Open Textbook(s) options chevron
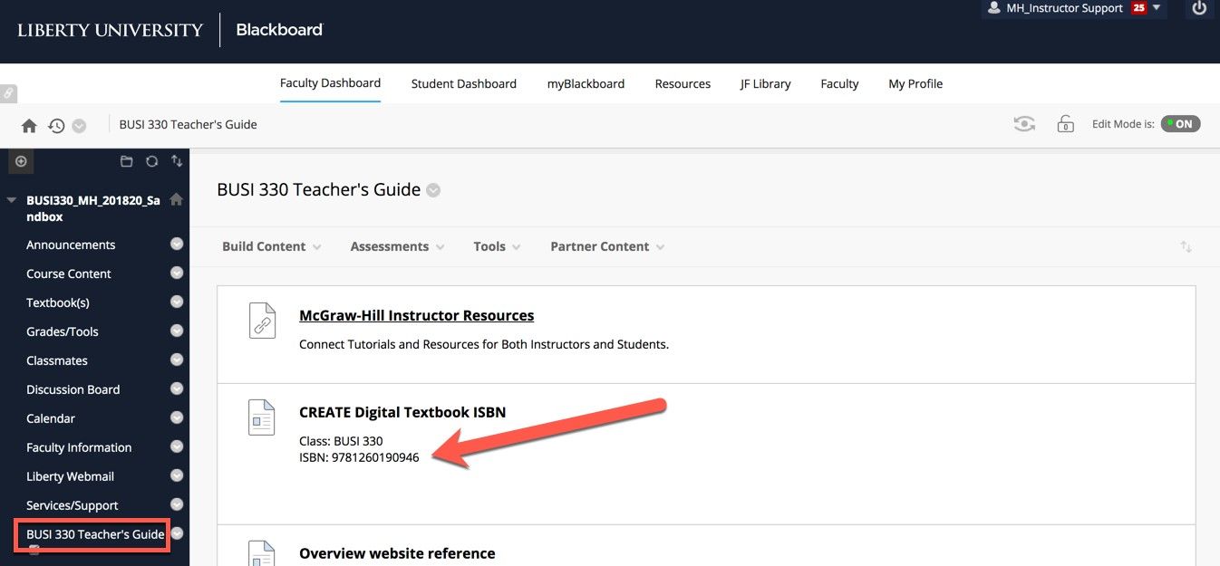Screen dimensions: 1220x566 pyautogui.click(x=177, y=302)
